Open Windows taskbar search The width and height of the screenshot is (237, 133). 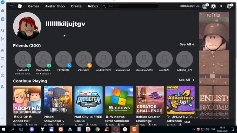(12, 129)
